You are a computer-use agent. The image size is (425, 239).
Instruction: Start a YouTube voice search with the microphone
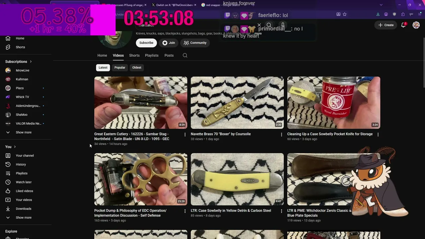pyautogui.click(x=283, y=25)
